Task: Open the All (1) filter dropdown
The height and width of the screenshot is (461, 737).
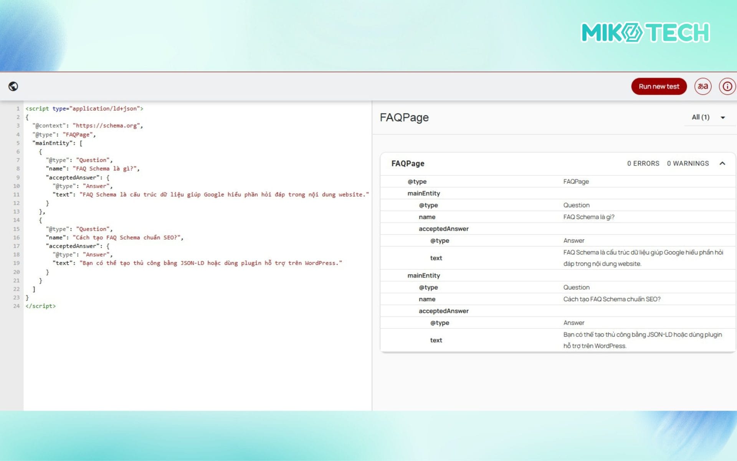Action: pos(708,118)
